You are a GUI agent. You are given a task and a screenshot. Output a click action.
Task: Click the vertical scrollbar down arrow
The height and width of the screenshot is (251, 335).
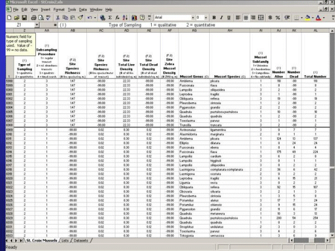tap(332, 235)
